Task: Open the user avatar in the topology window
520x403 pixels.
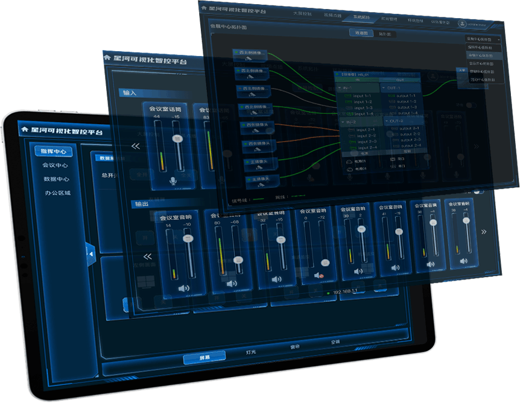Action: [462, 23]
